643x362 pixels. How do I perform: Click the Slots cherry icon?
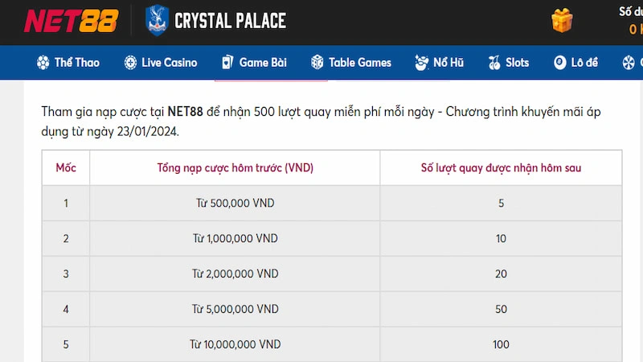(x=494, y=63)
